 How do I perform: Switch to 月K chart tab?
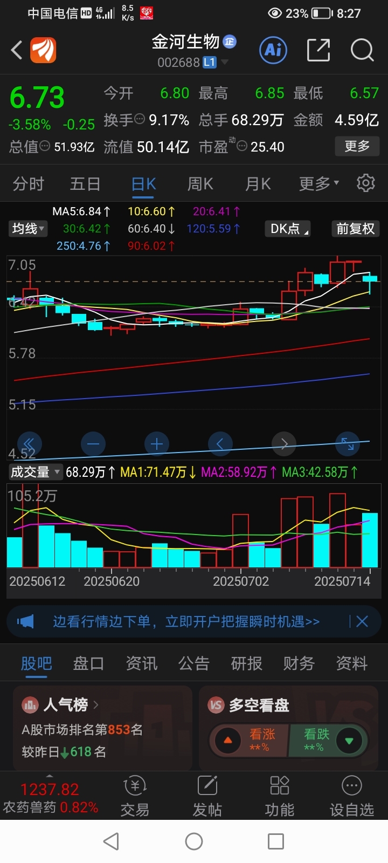click(x=258, y=183)
